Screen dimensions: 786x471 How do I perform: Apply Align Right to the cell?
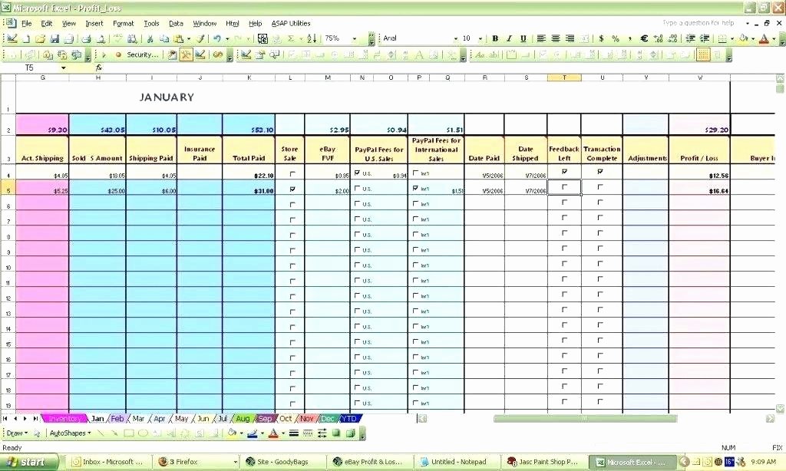coord(570,38)
